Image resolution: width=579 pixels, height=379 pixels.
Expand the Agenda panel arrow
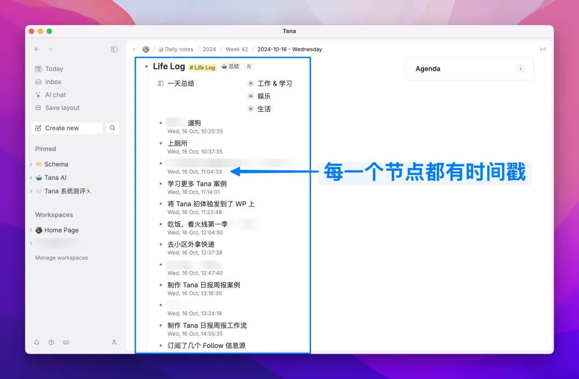pos(520,69)
